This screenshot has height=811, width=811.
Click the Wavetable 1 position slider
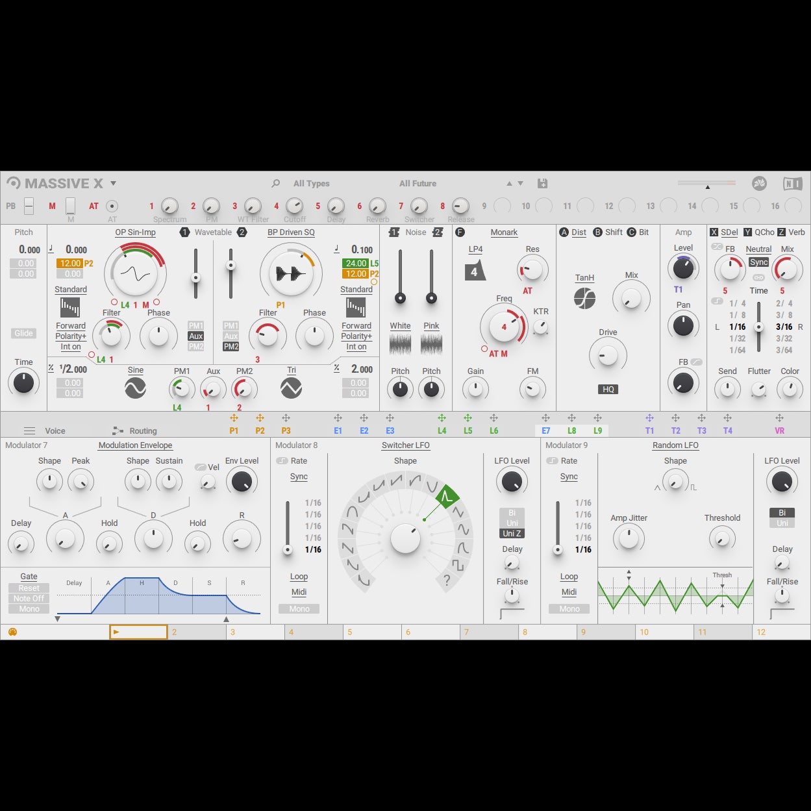[x=195, y=273]
